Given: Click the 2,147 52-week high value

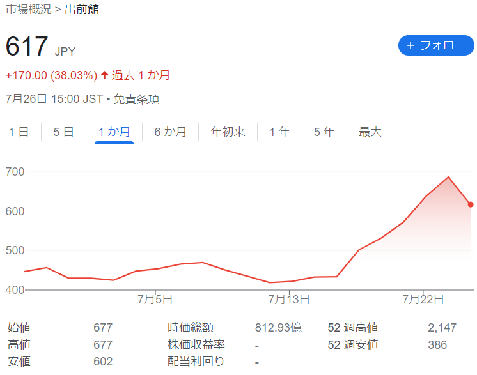Looking at the screenshot, I should coord(442,328).
